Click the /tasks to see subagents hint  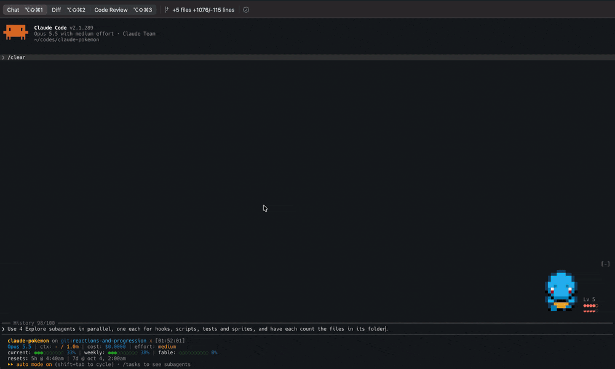click(x=156, y=364)
